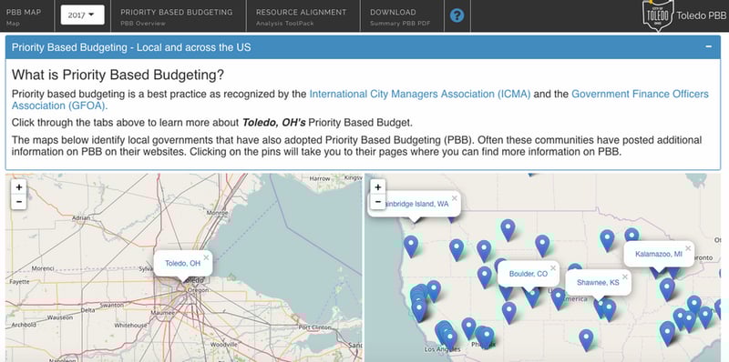
Task: Open the 2017 year dropdown
Action: tap(82, 15)
